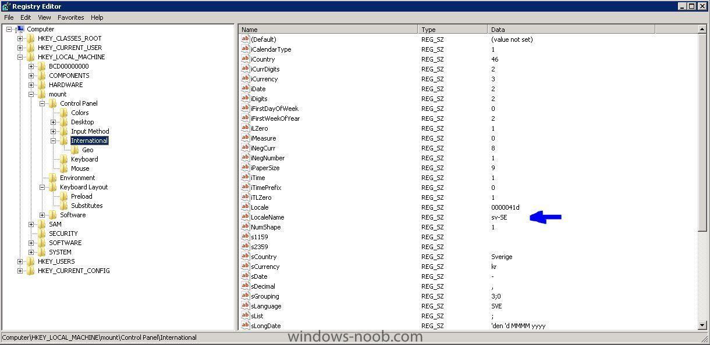Screen dimensions: 710x345
Task: Click the string value icon for sDecimal
Action: click(245, 286)
